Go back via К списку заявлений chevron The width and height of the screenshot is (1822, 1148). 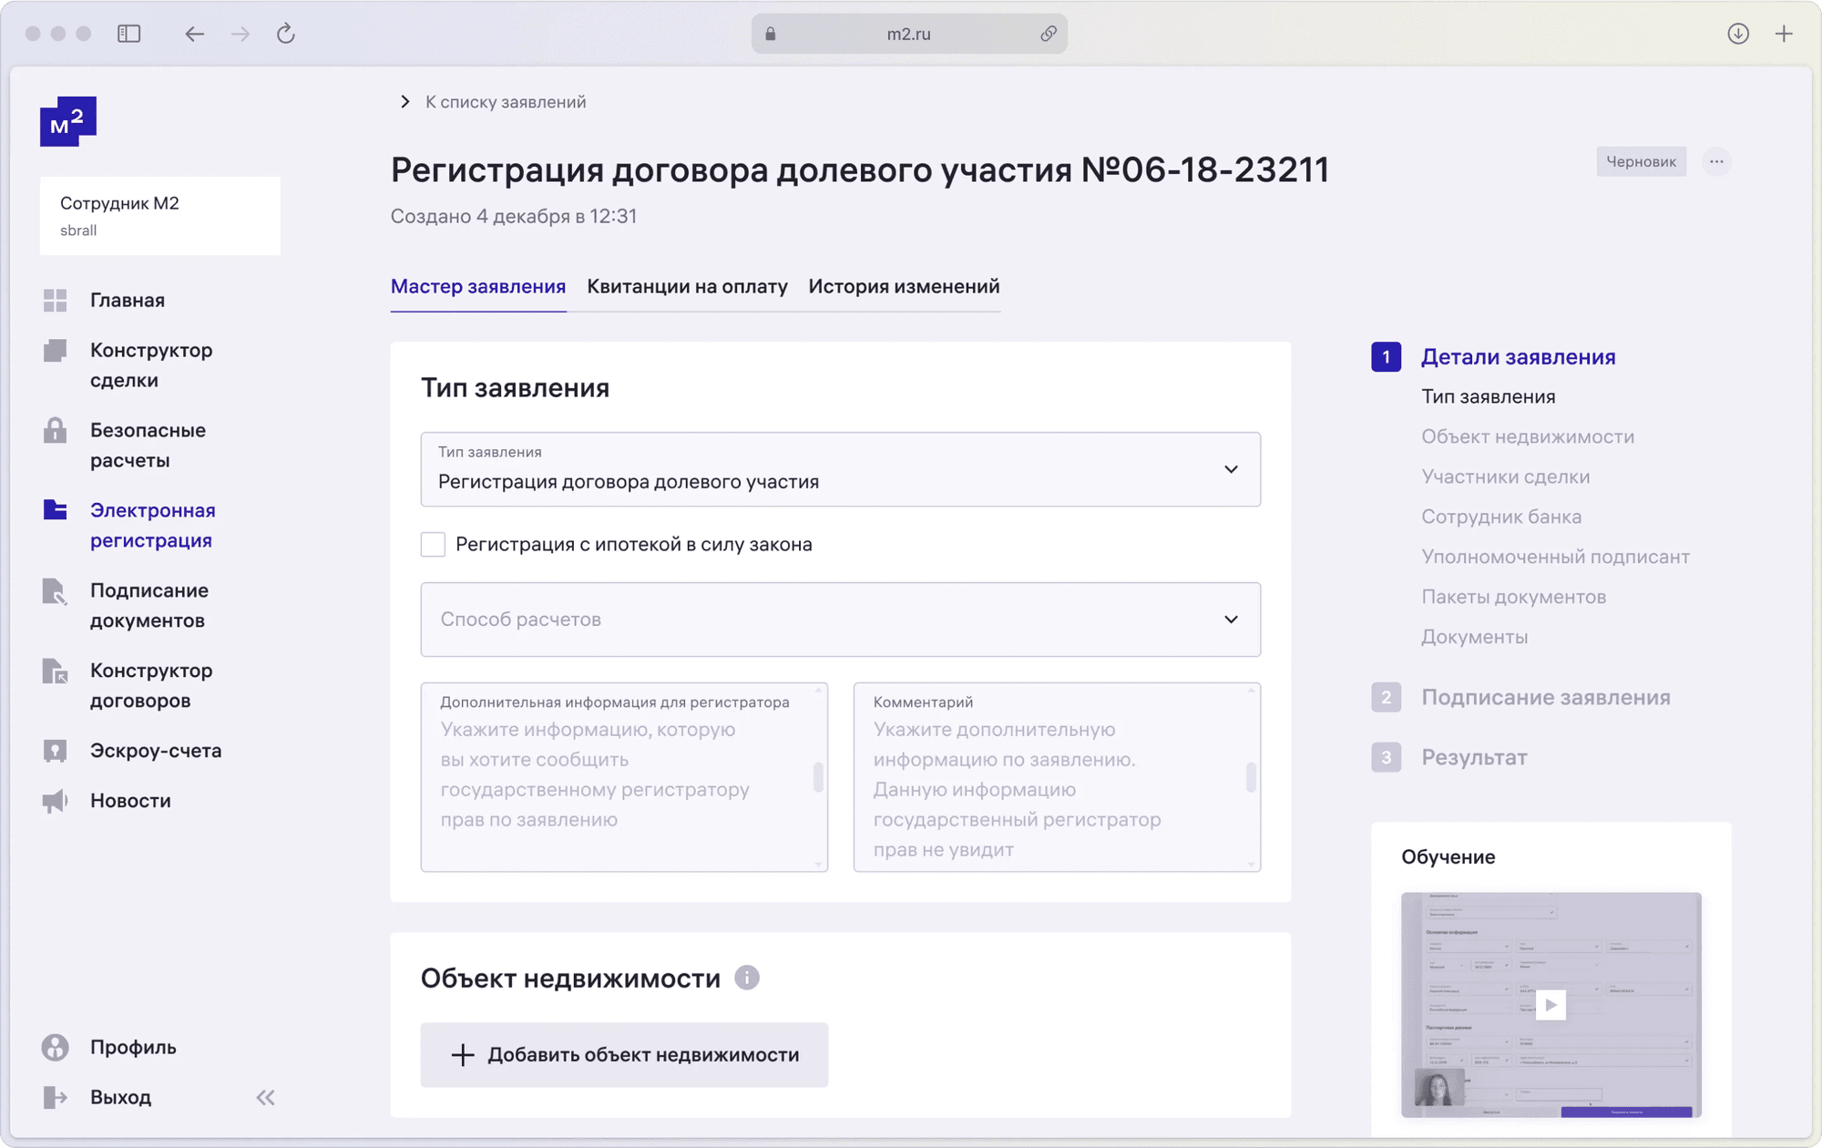click(405, 102)
